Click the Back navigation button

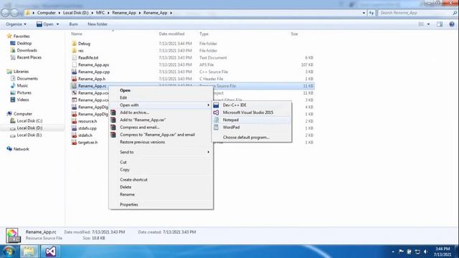pyautogui.click(x=5, y=13)
